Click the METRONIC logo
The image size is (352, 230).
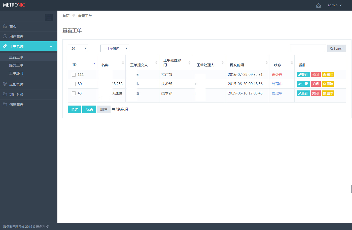(14, 5)
